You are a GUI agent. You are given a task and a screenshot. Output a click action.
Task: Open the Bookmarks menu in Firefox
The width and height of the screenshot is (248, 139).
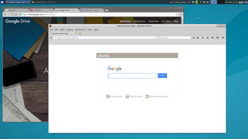click(80, 30)
